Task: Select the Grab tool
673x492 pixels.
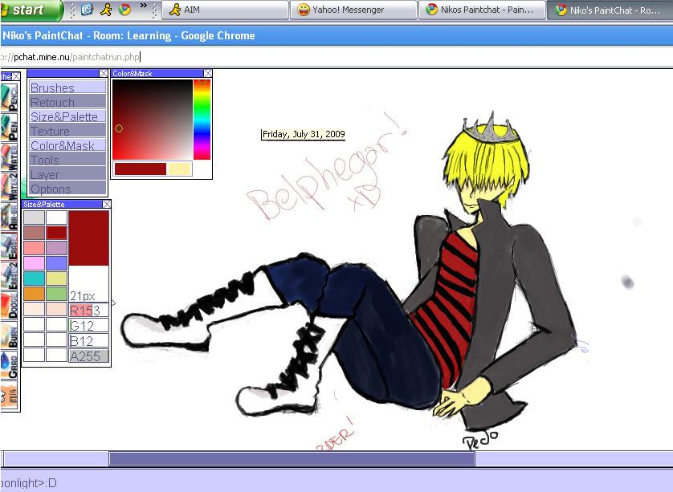Action: (10, 365)
